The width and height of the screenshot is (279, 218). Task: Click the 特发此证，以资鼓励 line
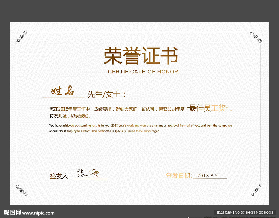pyautogui.click(x=70, y=116)
